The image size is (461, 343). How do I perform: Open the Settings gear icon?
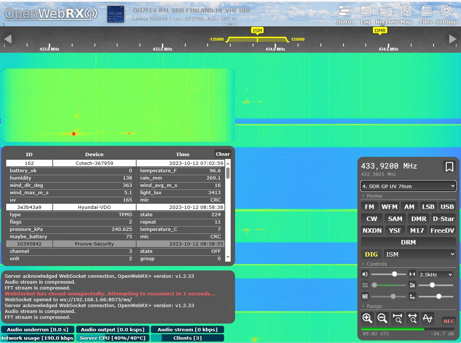(x=447, y=14)
